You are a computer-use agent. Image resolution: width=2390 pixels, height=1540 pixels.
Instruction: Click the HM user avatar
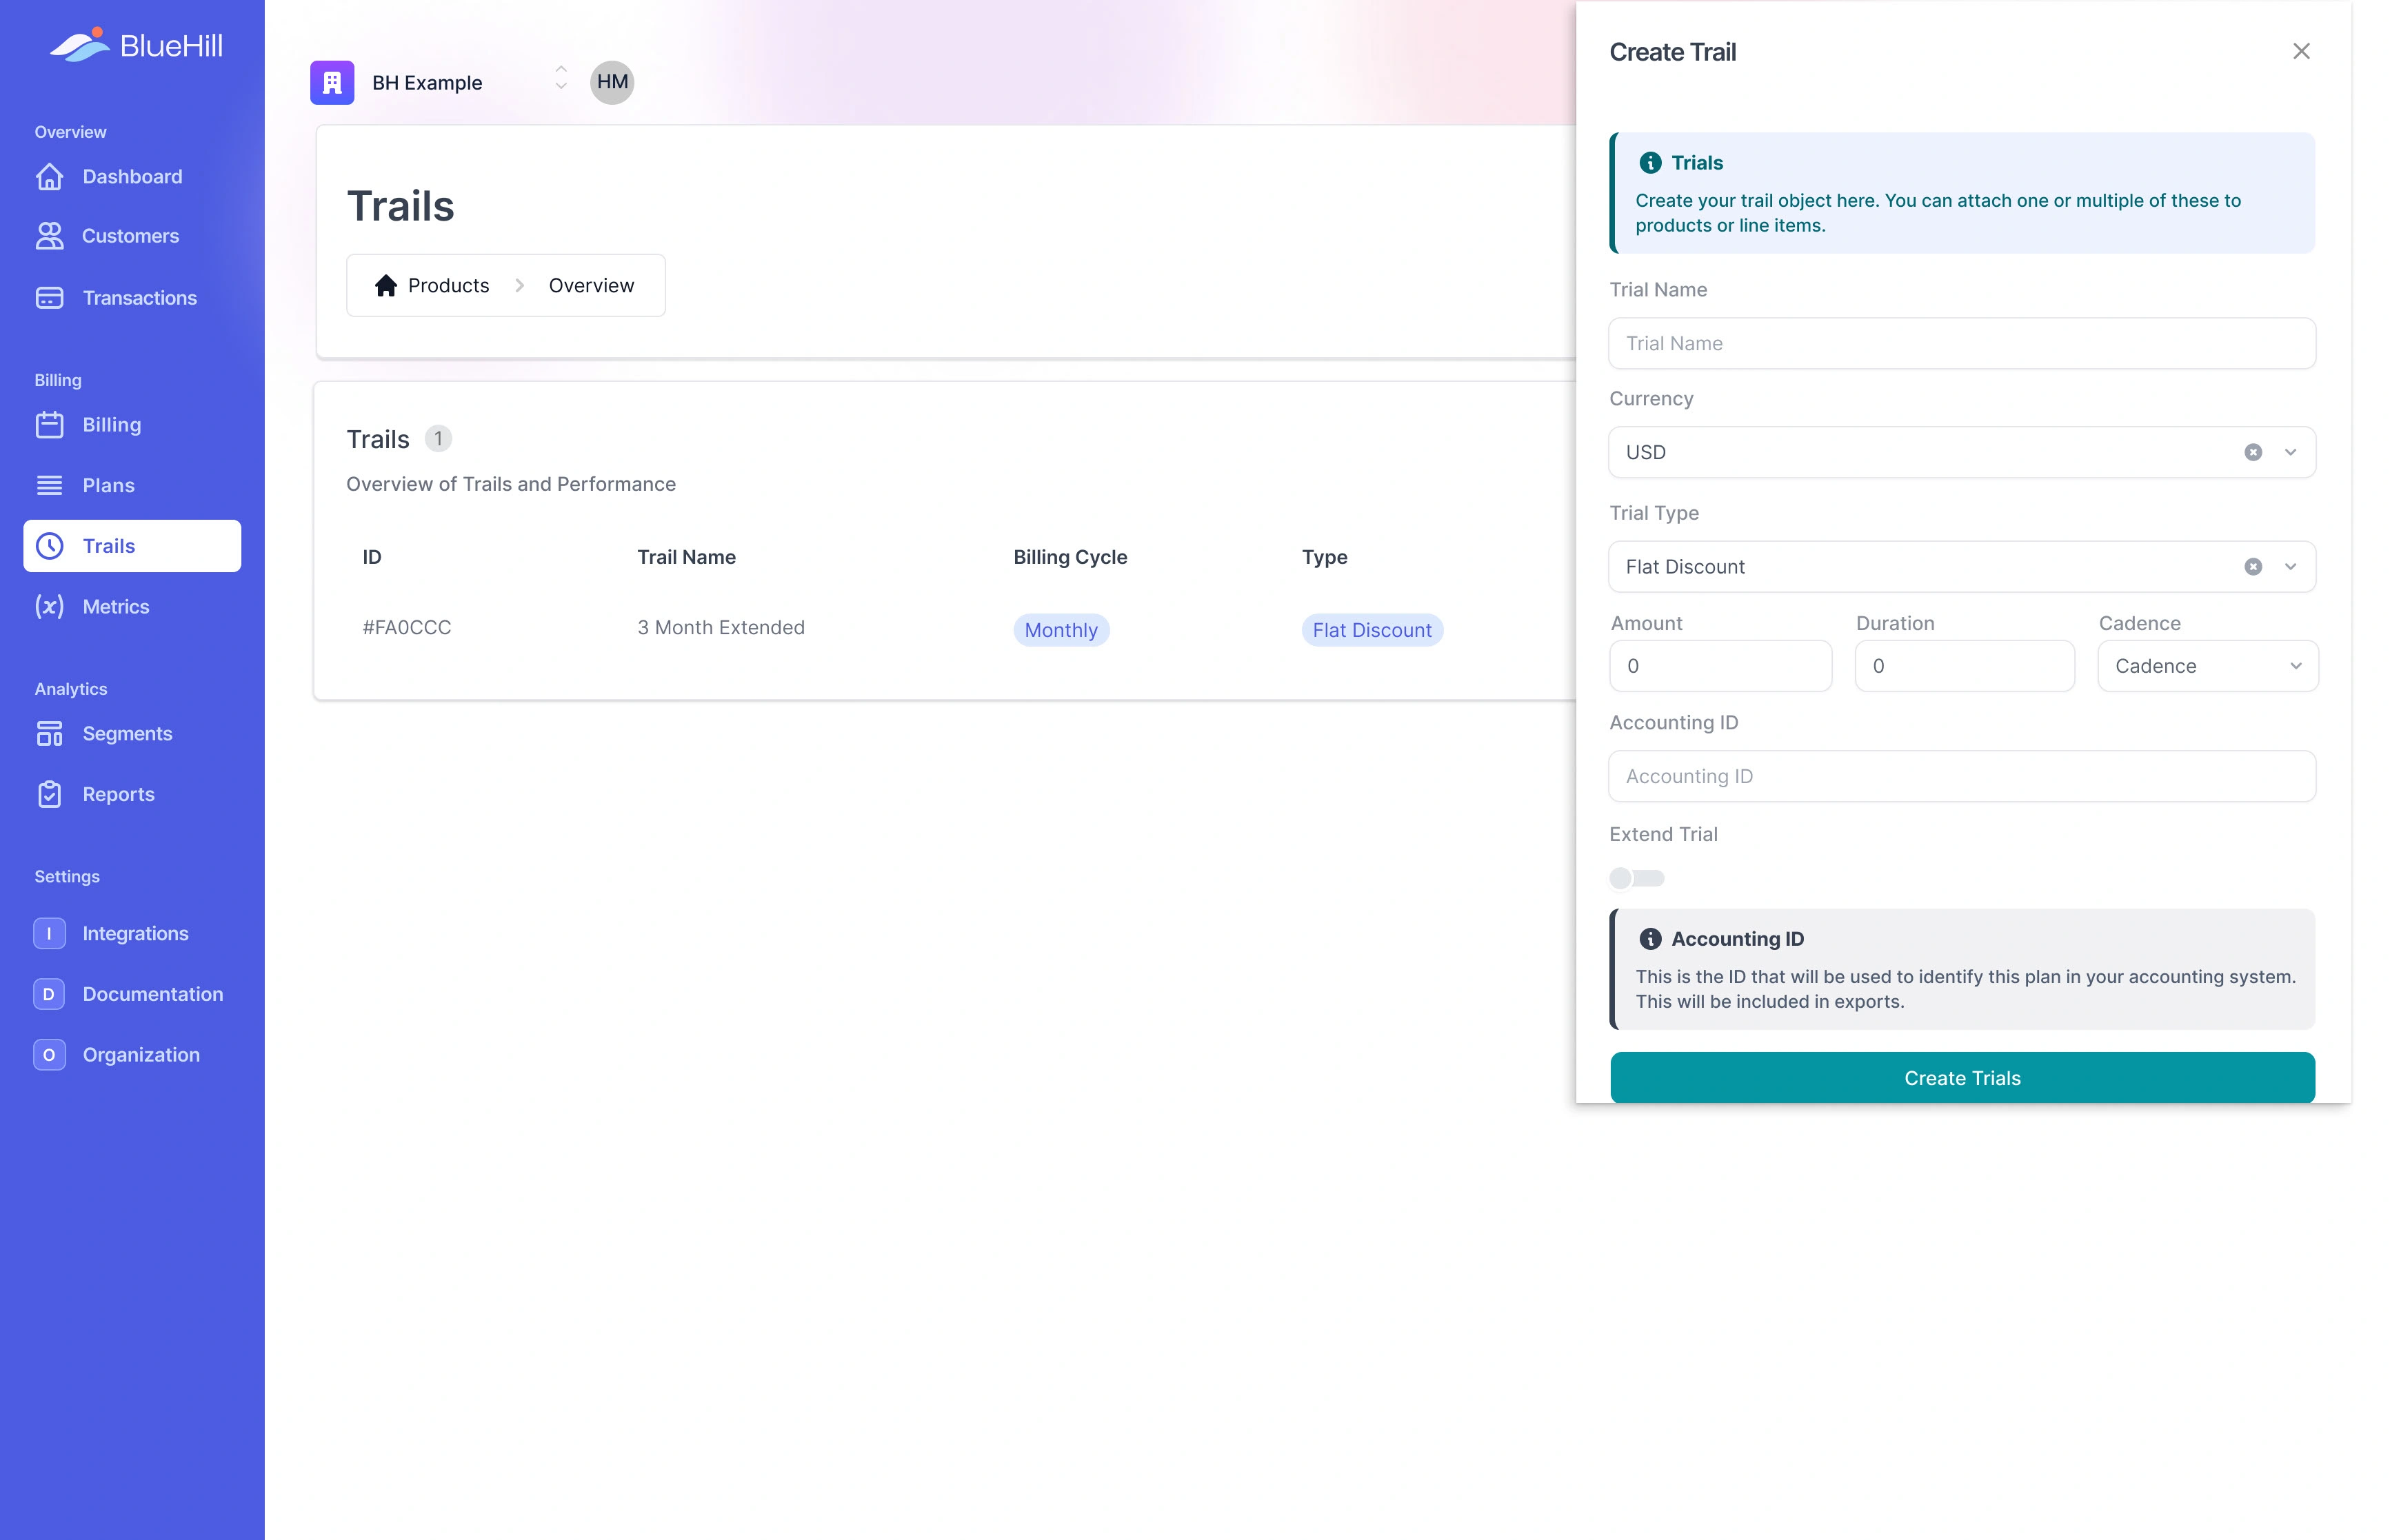tap(612, 82)
